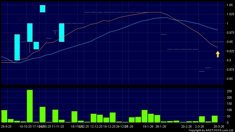Click the 1.05 price axis label
This screenshot has height=132, width=235.
[x=229, y=5]
